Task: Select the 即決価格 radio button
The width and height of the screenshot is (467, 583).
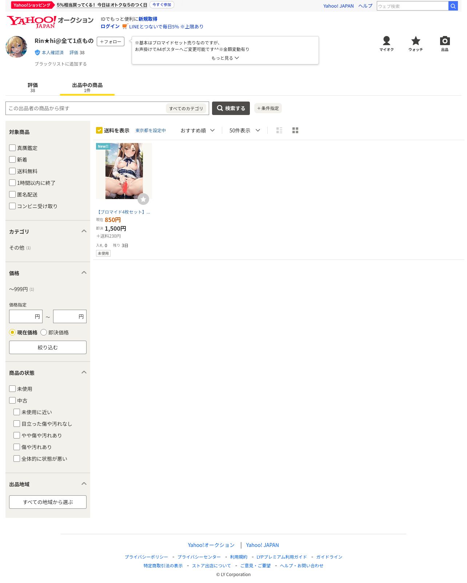Action: (44, 332)
